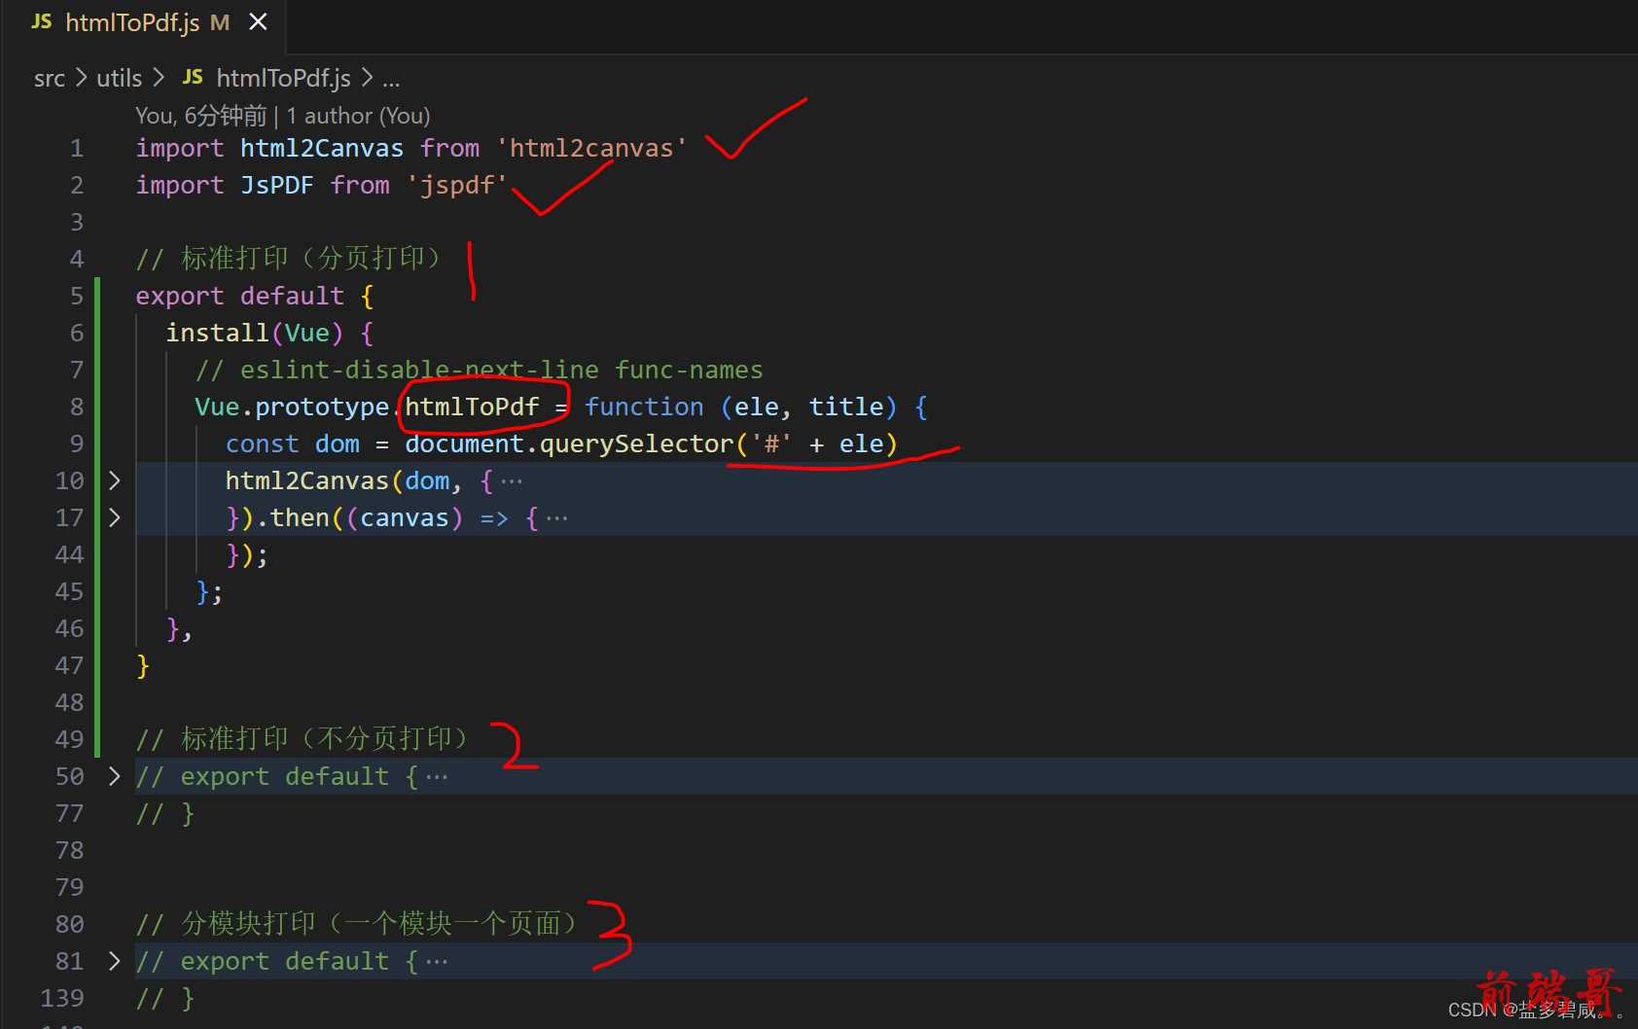This screenshot has height=1029, width=1638.
Task: Click the '// }' comment on line 77
Action: [x=165, y=814]
